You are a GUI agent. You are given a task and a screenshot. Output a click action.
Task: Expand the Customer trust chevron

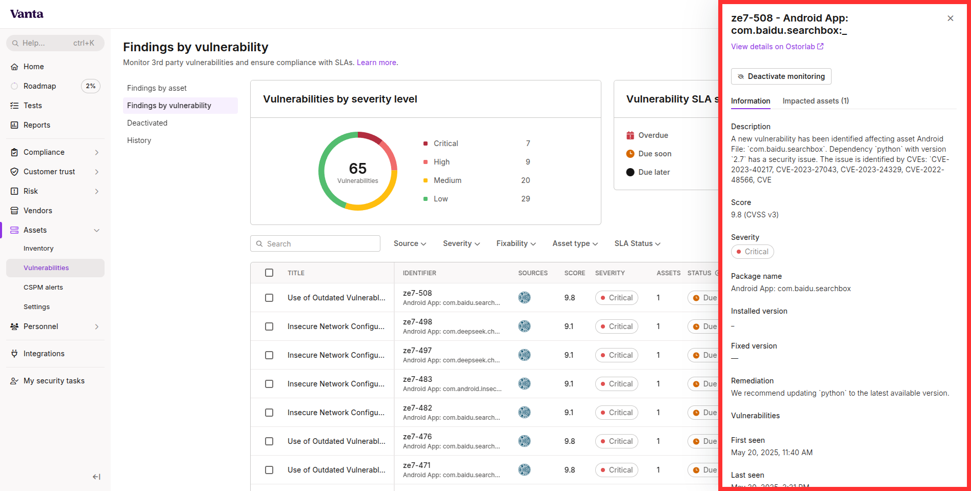click(x=97, y=172)
